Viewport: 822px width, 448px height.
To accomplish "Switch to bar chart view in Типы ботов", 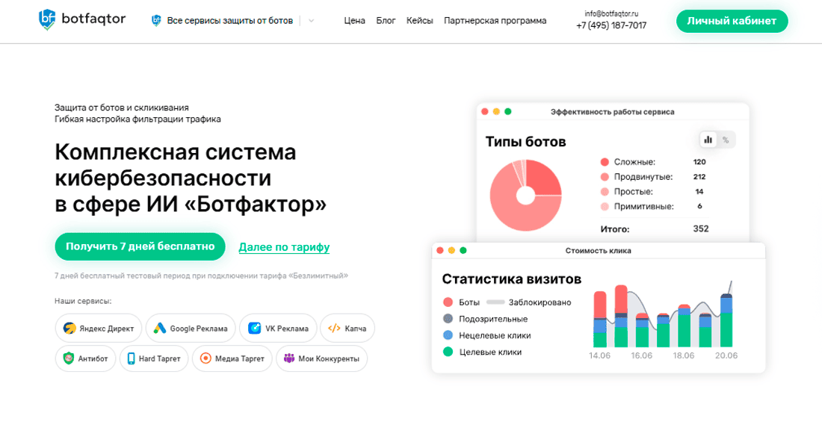I will coord(708,140).
